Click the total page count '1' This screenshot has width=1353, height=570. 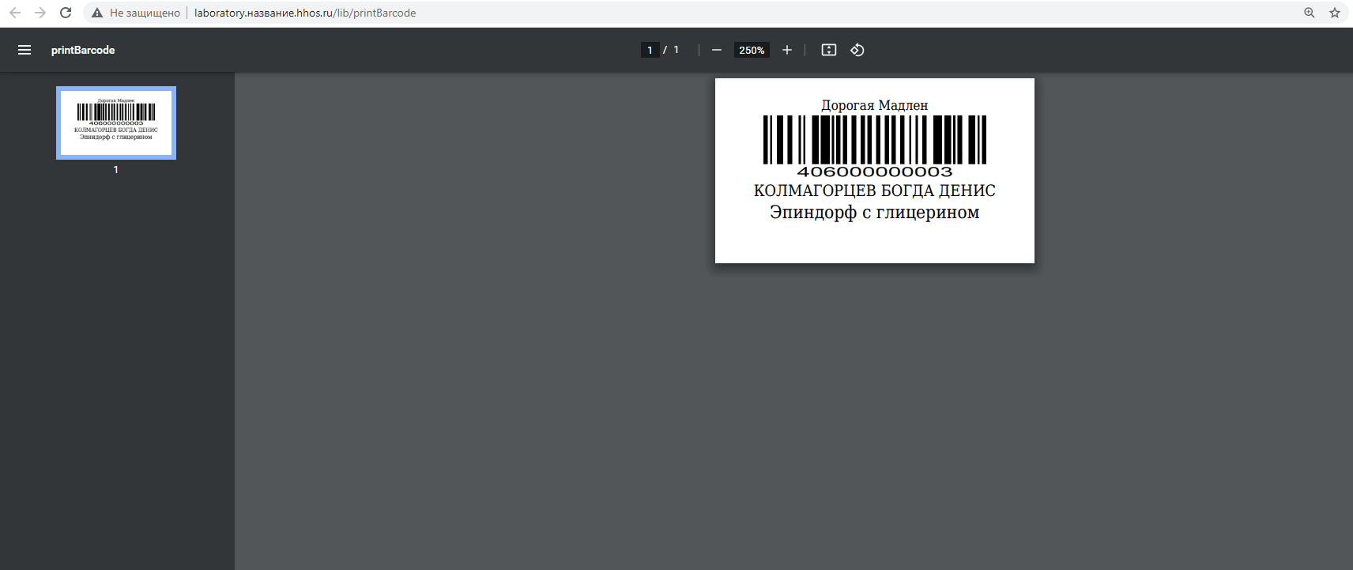coord(676,50)
